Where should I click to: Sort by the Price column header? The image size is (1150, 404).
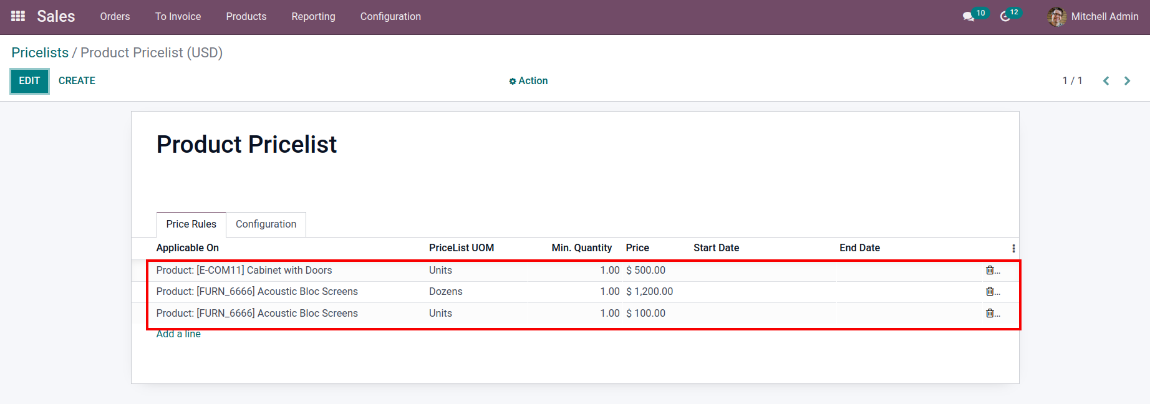pyautogui.click(x=637, y=248)
